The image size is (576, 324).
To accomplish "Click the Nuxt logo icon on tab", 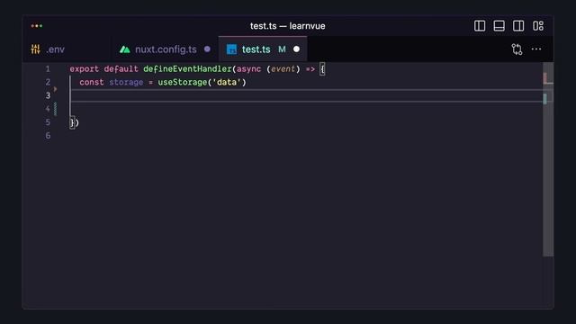I will point(125,49).
